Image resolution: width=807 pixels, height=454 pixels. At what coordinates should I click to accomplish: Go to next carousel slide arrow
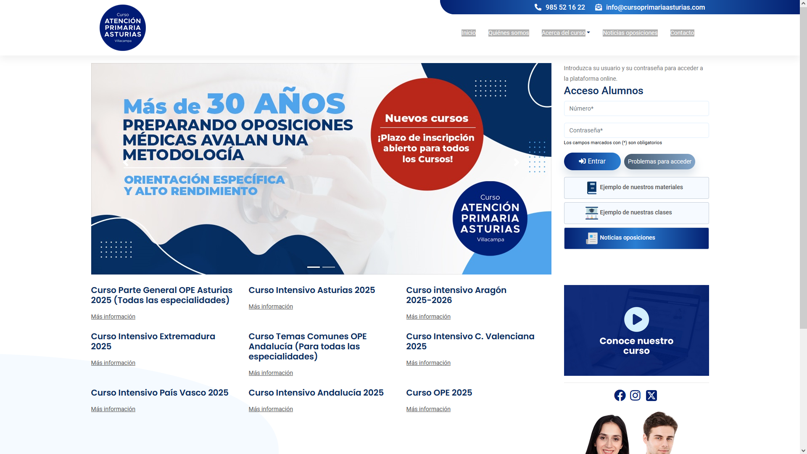[517, 163]
